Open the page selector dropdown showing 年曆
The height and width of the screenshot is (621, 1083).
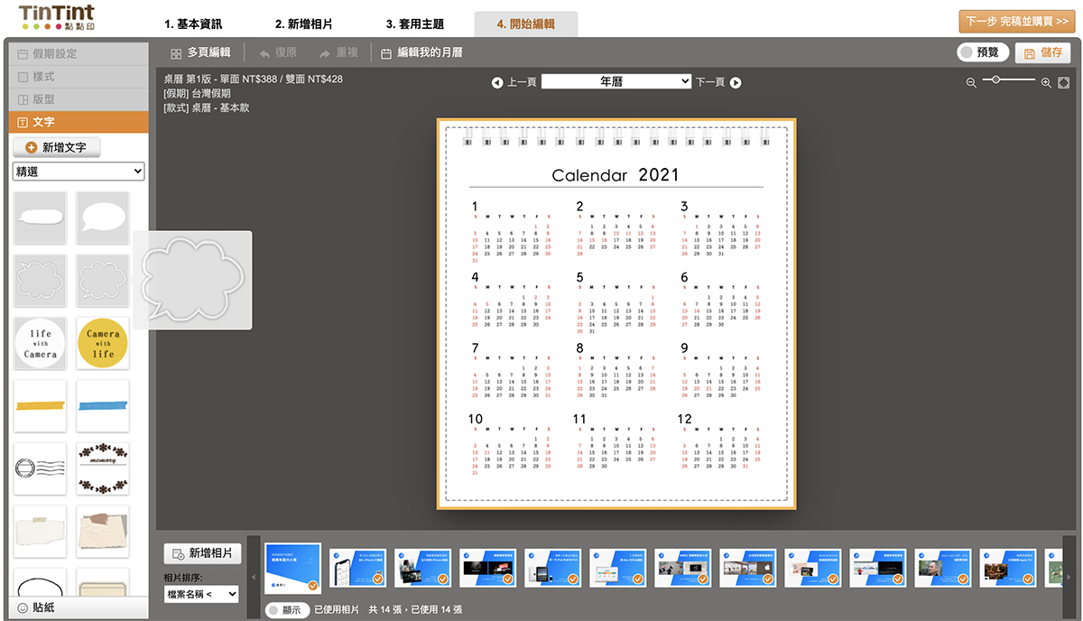coord(616,81)
